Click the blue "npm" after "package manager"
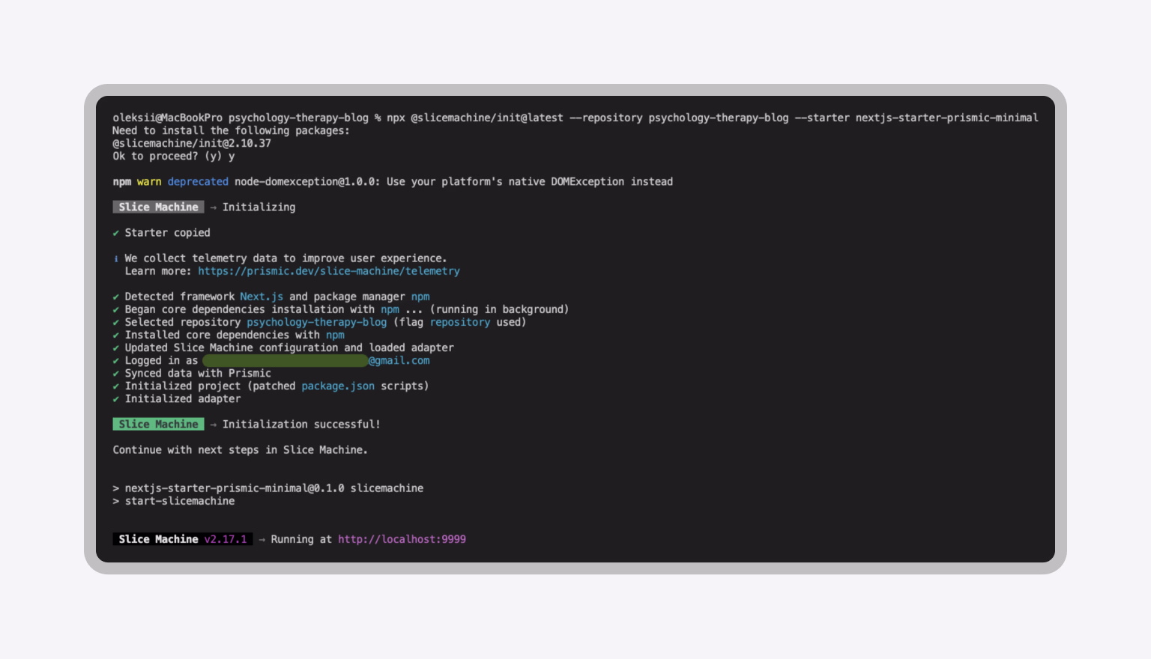Image resolution: width=1151 pixels, height=659 pixels. 420,297
